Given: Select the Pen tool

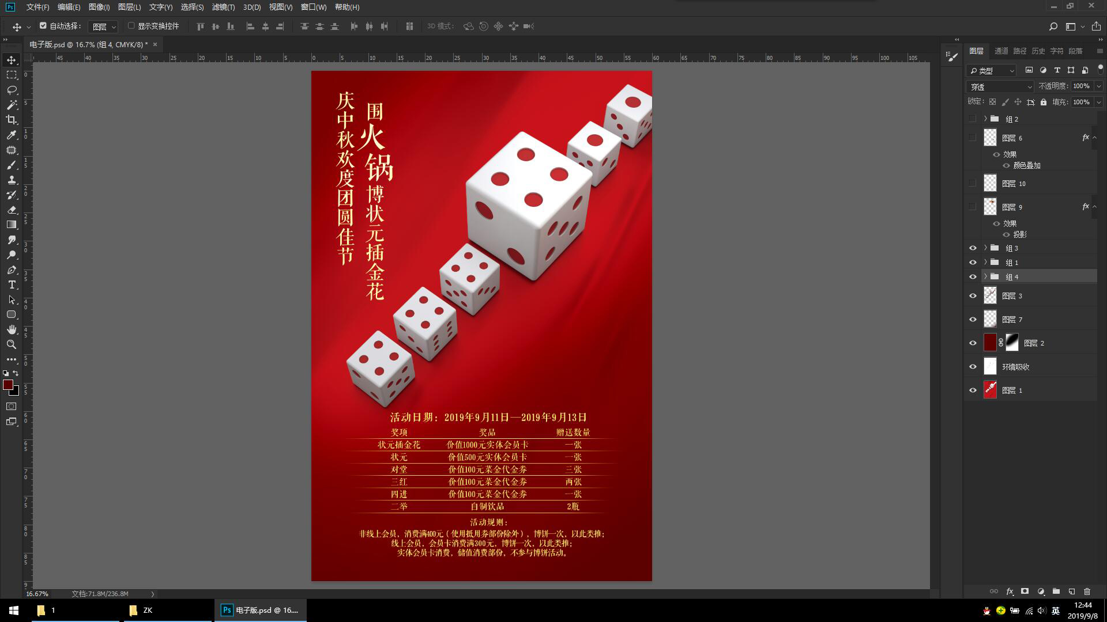Looking at the screenshot, I should tap(12, 270).
